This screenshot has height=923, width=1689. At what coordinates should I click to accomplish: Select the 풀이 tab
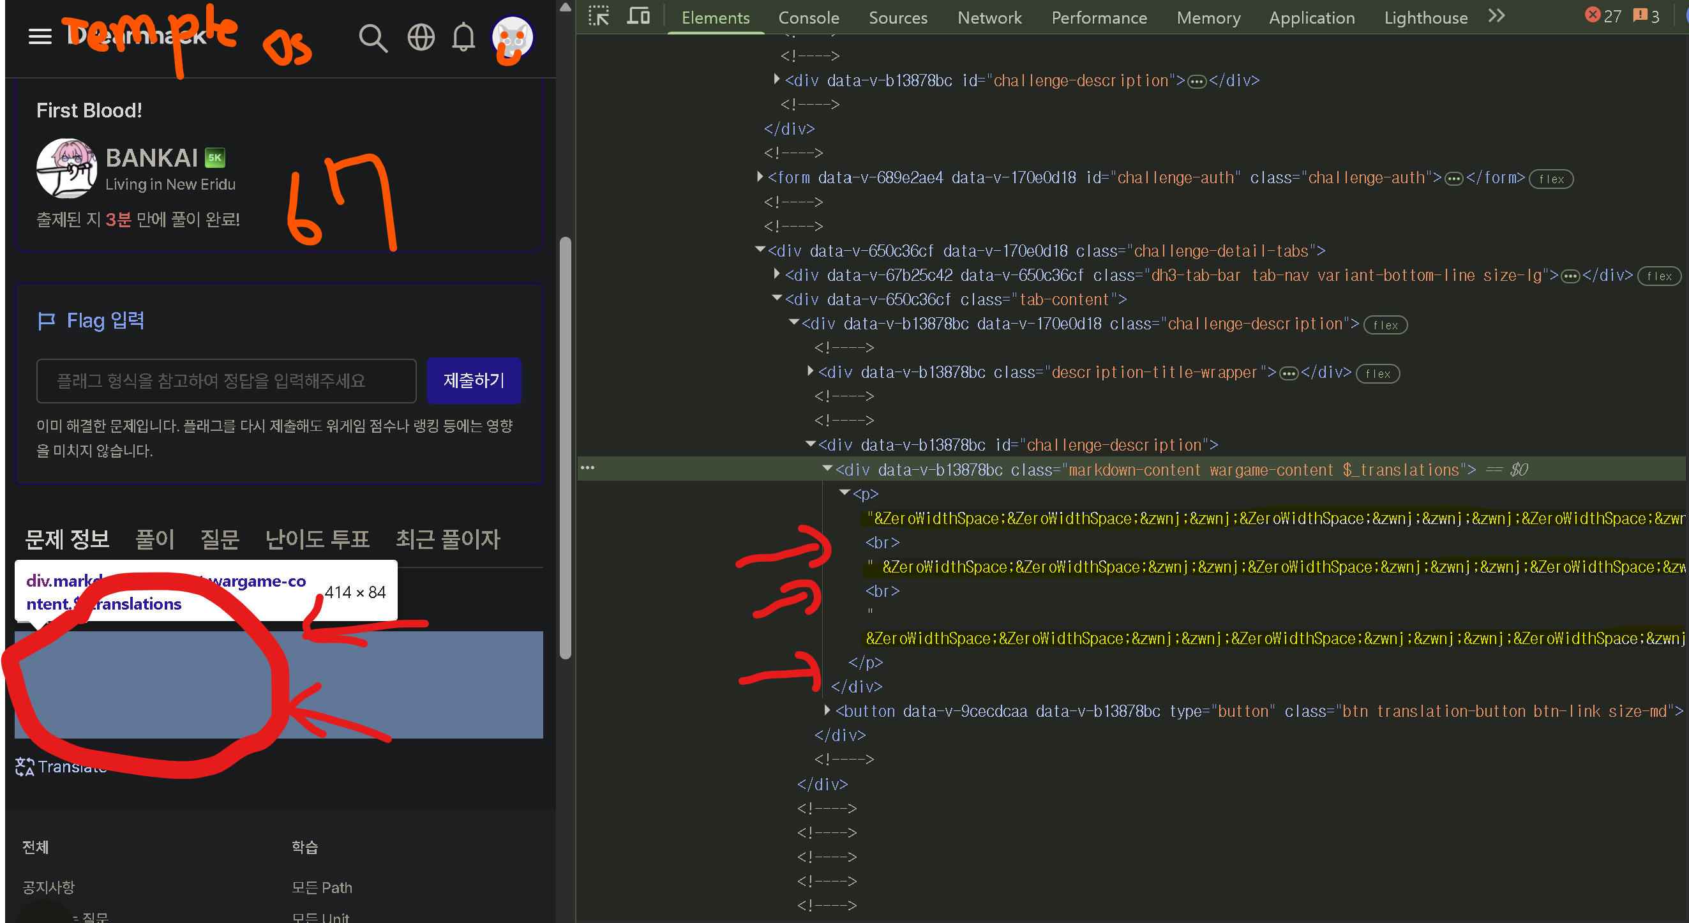[x=154, y=539]
